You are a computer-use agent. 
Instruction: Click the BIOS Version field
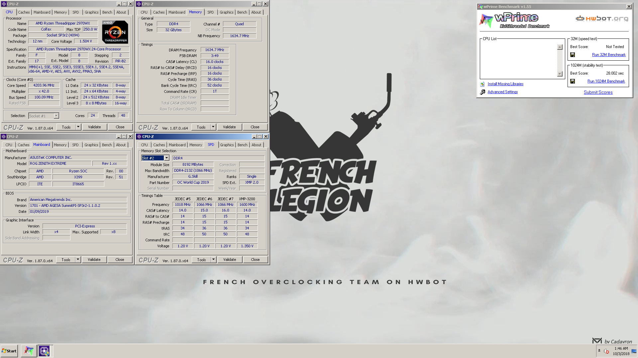pyautogui.click(x=78, y=206)
